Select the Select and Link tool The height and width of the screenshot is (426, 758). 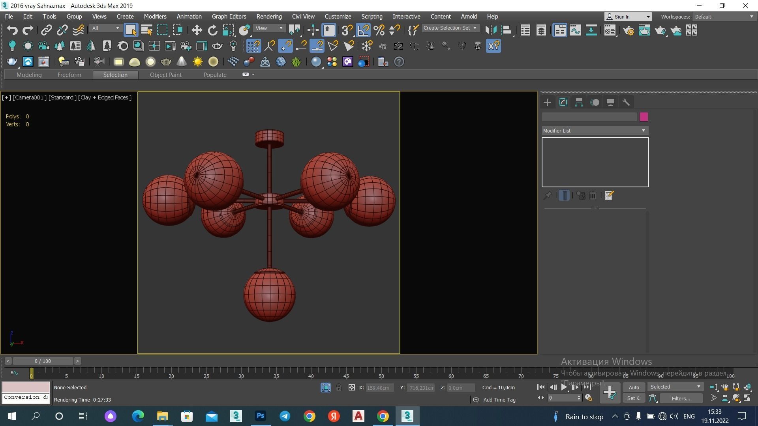click(46, 30)
